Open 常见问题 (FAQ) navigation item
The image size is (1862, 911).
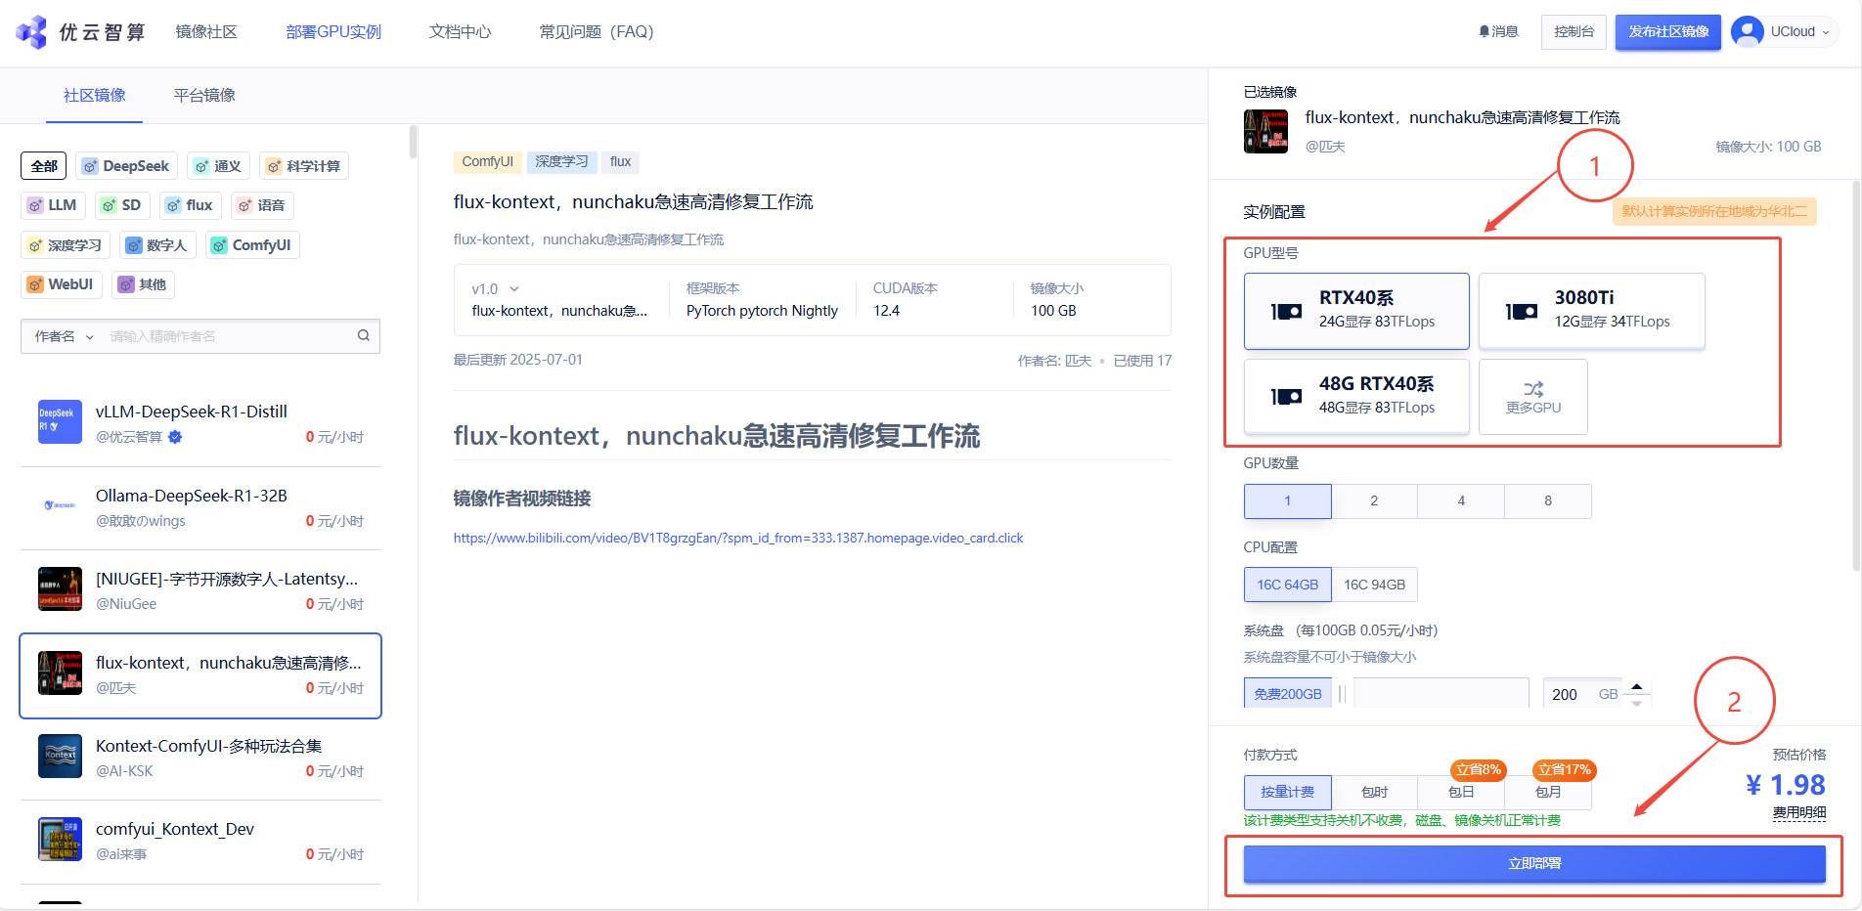597,31
